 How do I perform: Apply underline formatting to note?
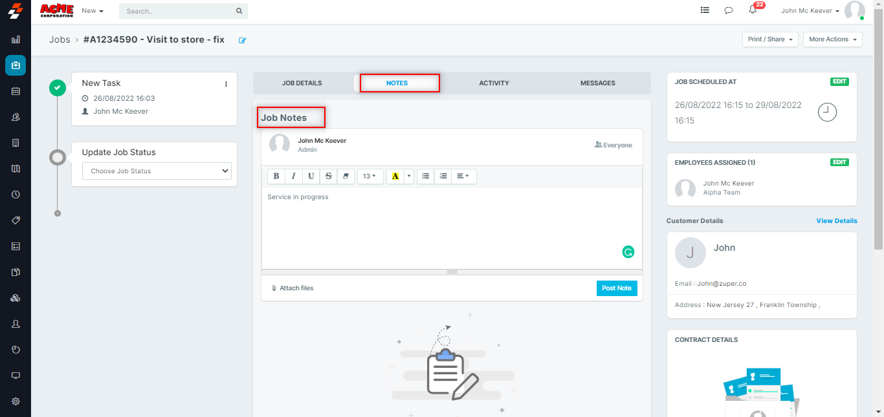pyautogui.click(x=311, y=176)
